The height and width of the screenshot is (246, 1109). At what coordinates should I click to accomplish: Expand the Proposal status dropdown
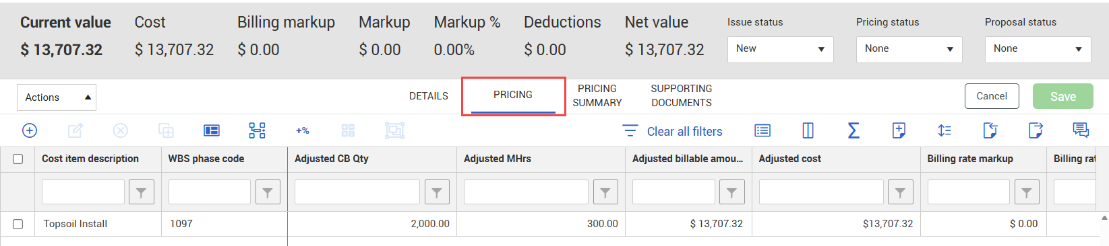[1038, 49]
